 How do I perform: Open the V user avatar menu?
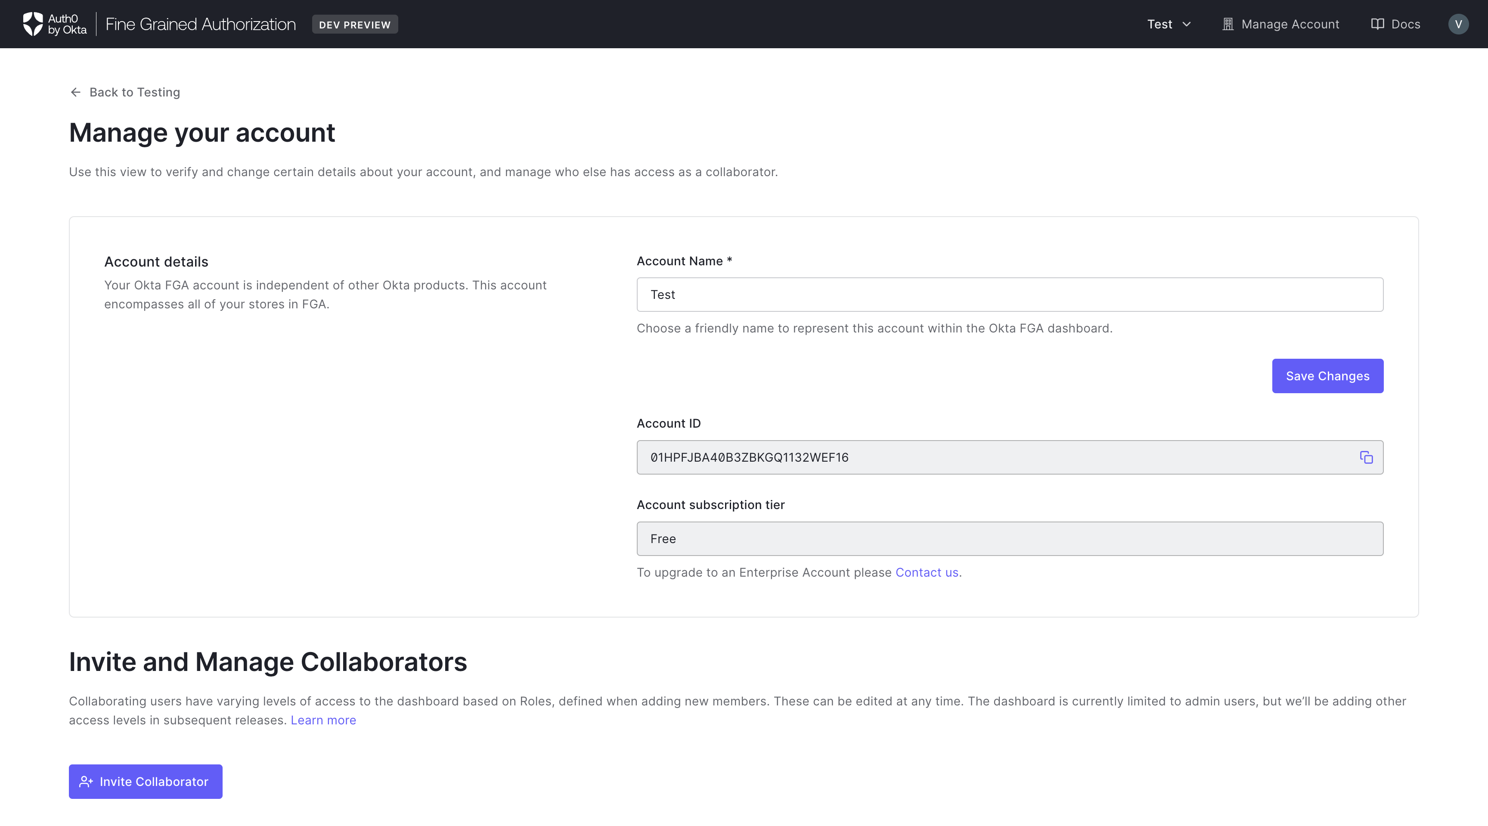coord(1459,24)
